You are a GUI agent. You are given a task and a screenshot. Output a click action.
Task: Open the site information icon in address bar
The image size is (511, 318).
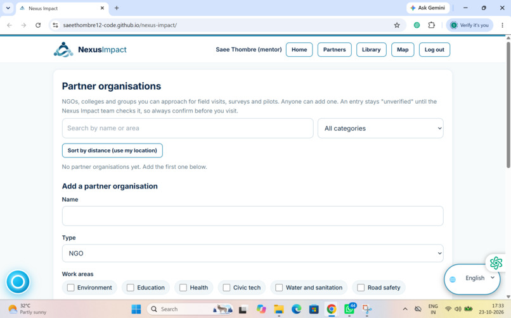point(55,25)
